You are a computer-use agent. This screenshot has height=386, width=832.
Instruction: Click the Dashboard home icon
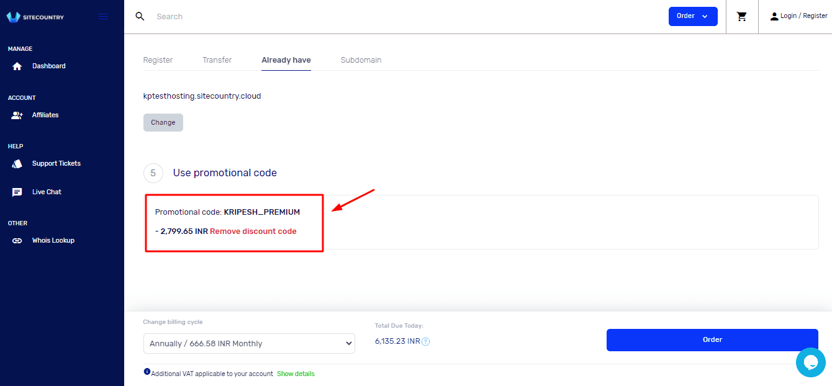(x=17, y=66)
